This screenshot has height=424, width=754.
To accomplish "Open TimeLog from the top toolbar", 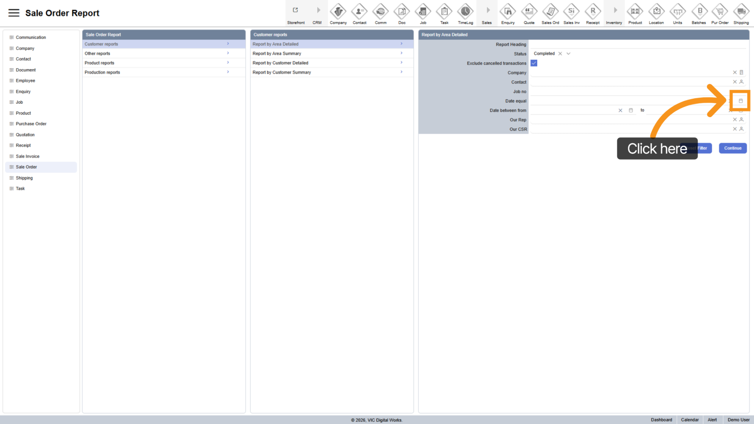I will point(465,13).
